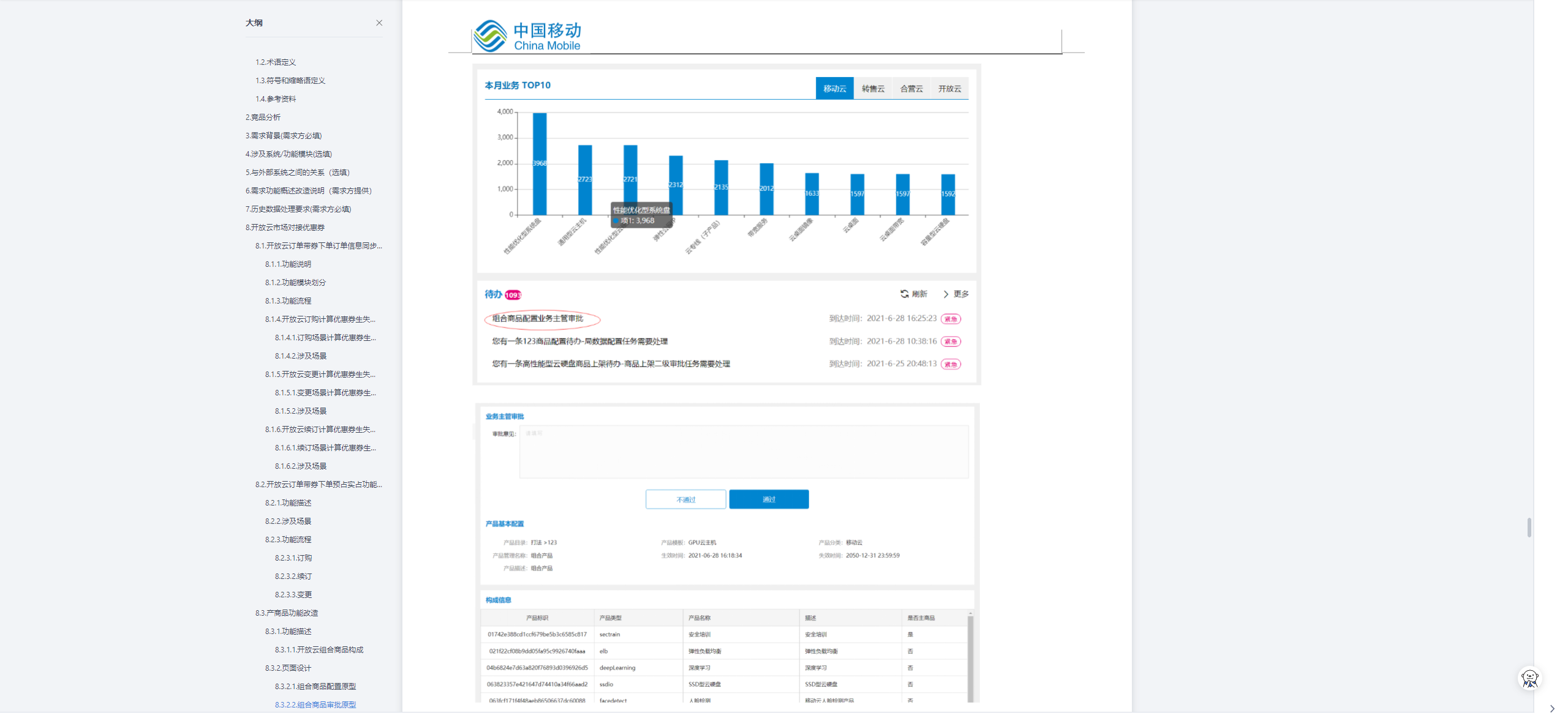Go to outline item 7.历史数据处理要求

[298, 209]
